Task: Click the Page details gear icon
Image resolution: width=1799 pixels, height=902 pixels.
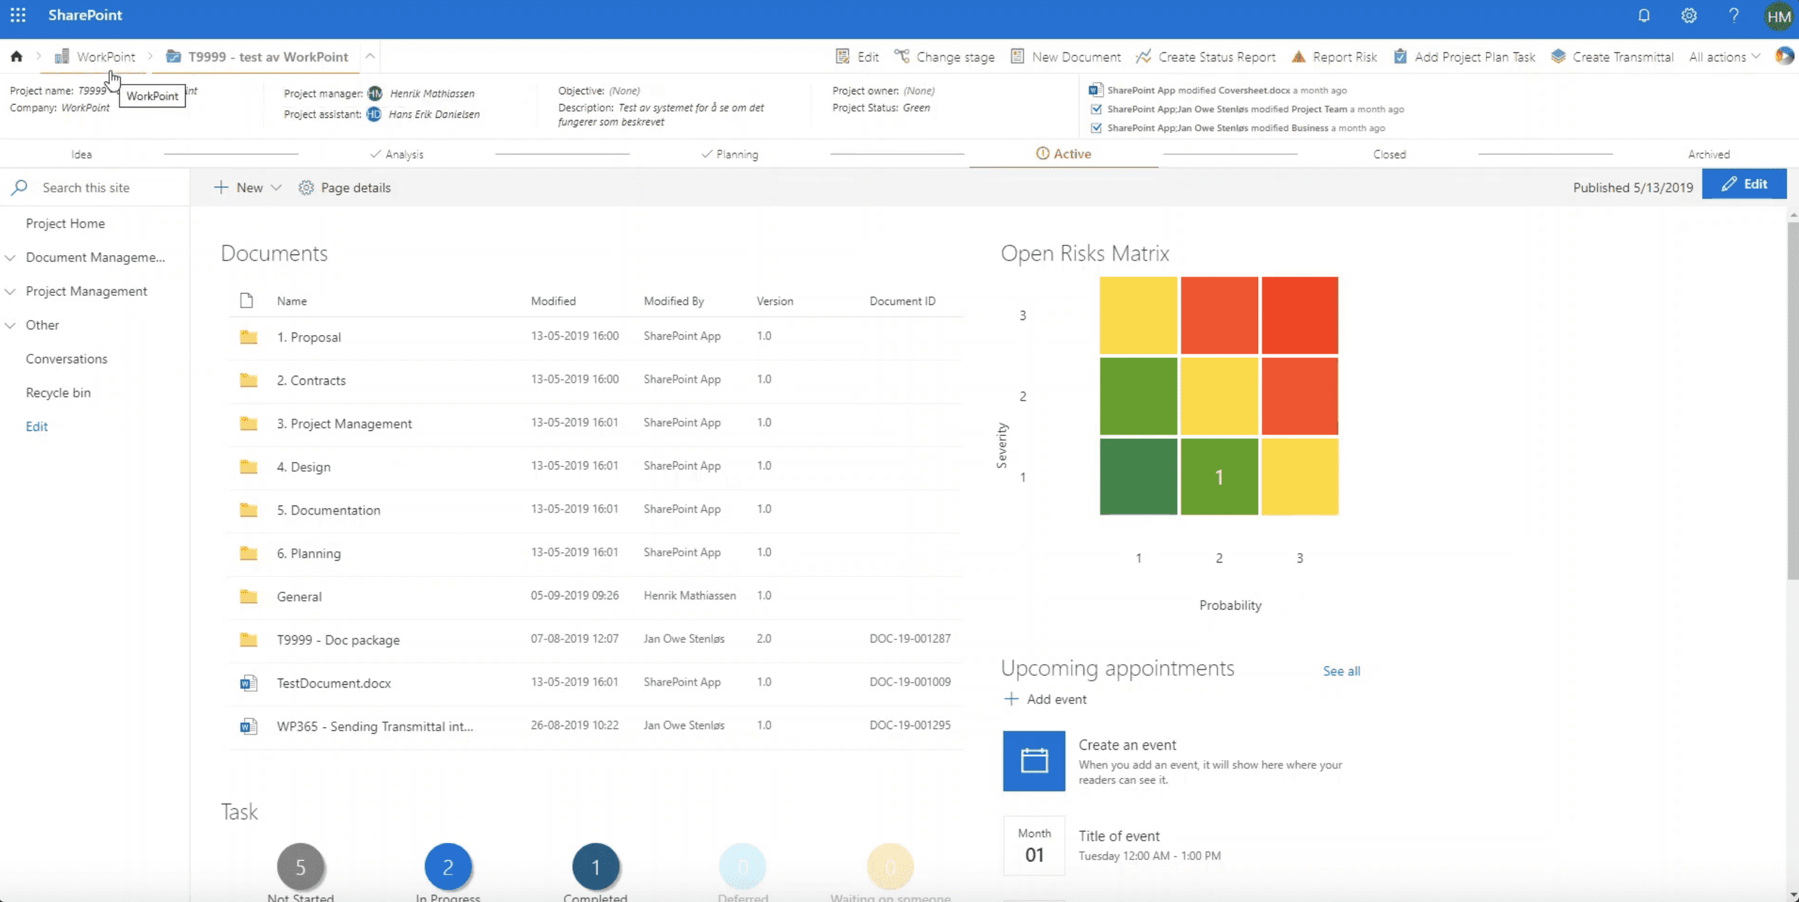Action: tap(306, 187)
